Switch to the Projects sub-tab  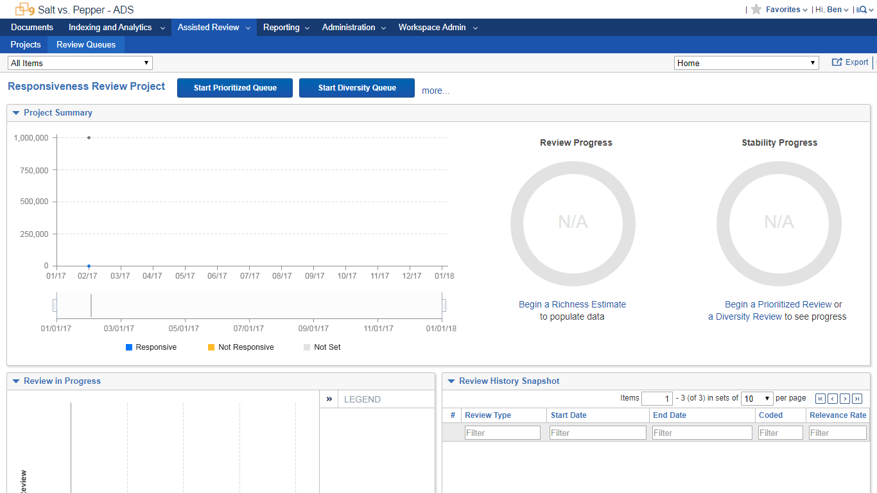coord(26,44)
